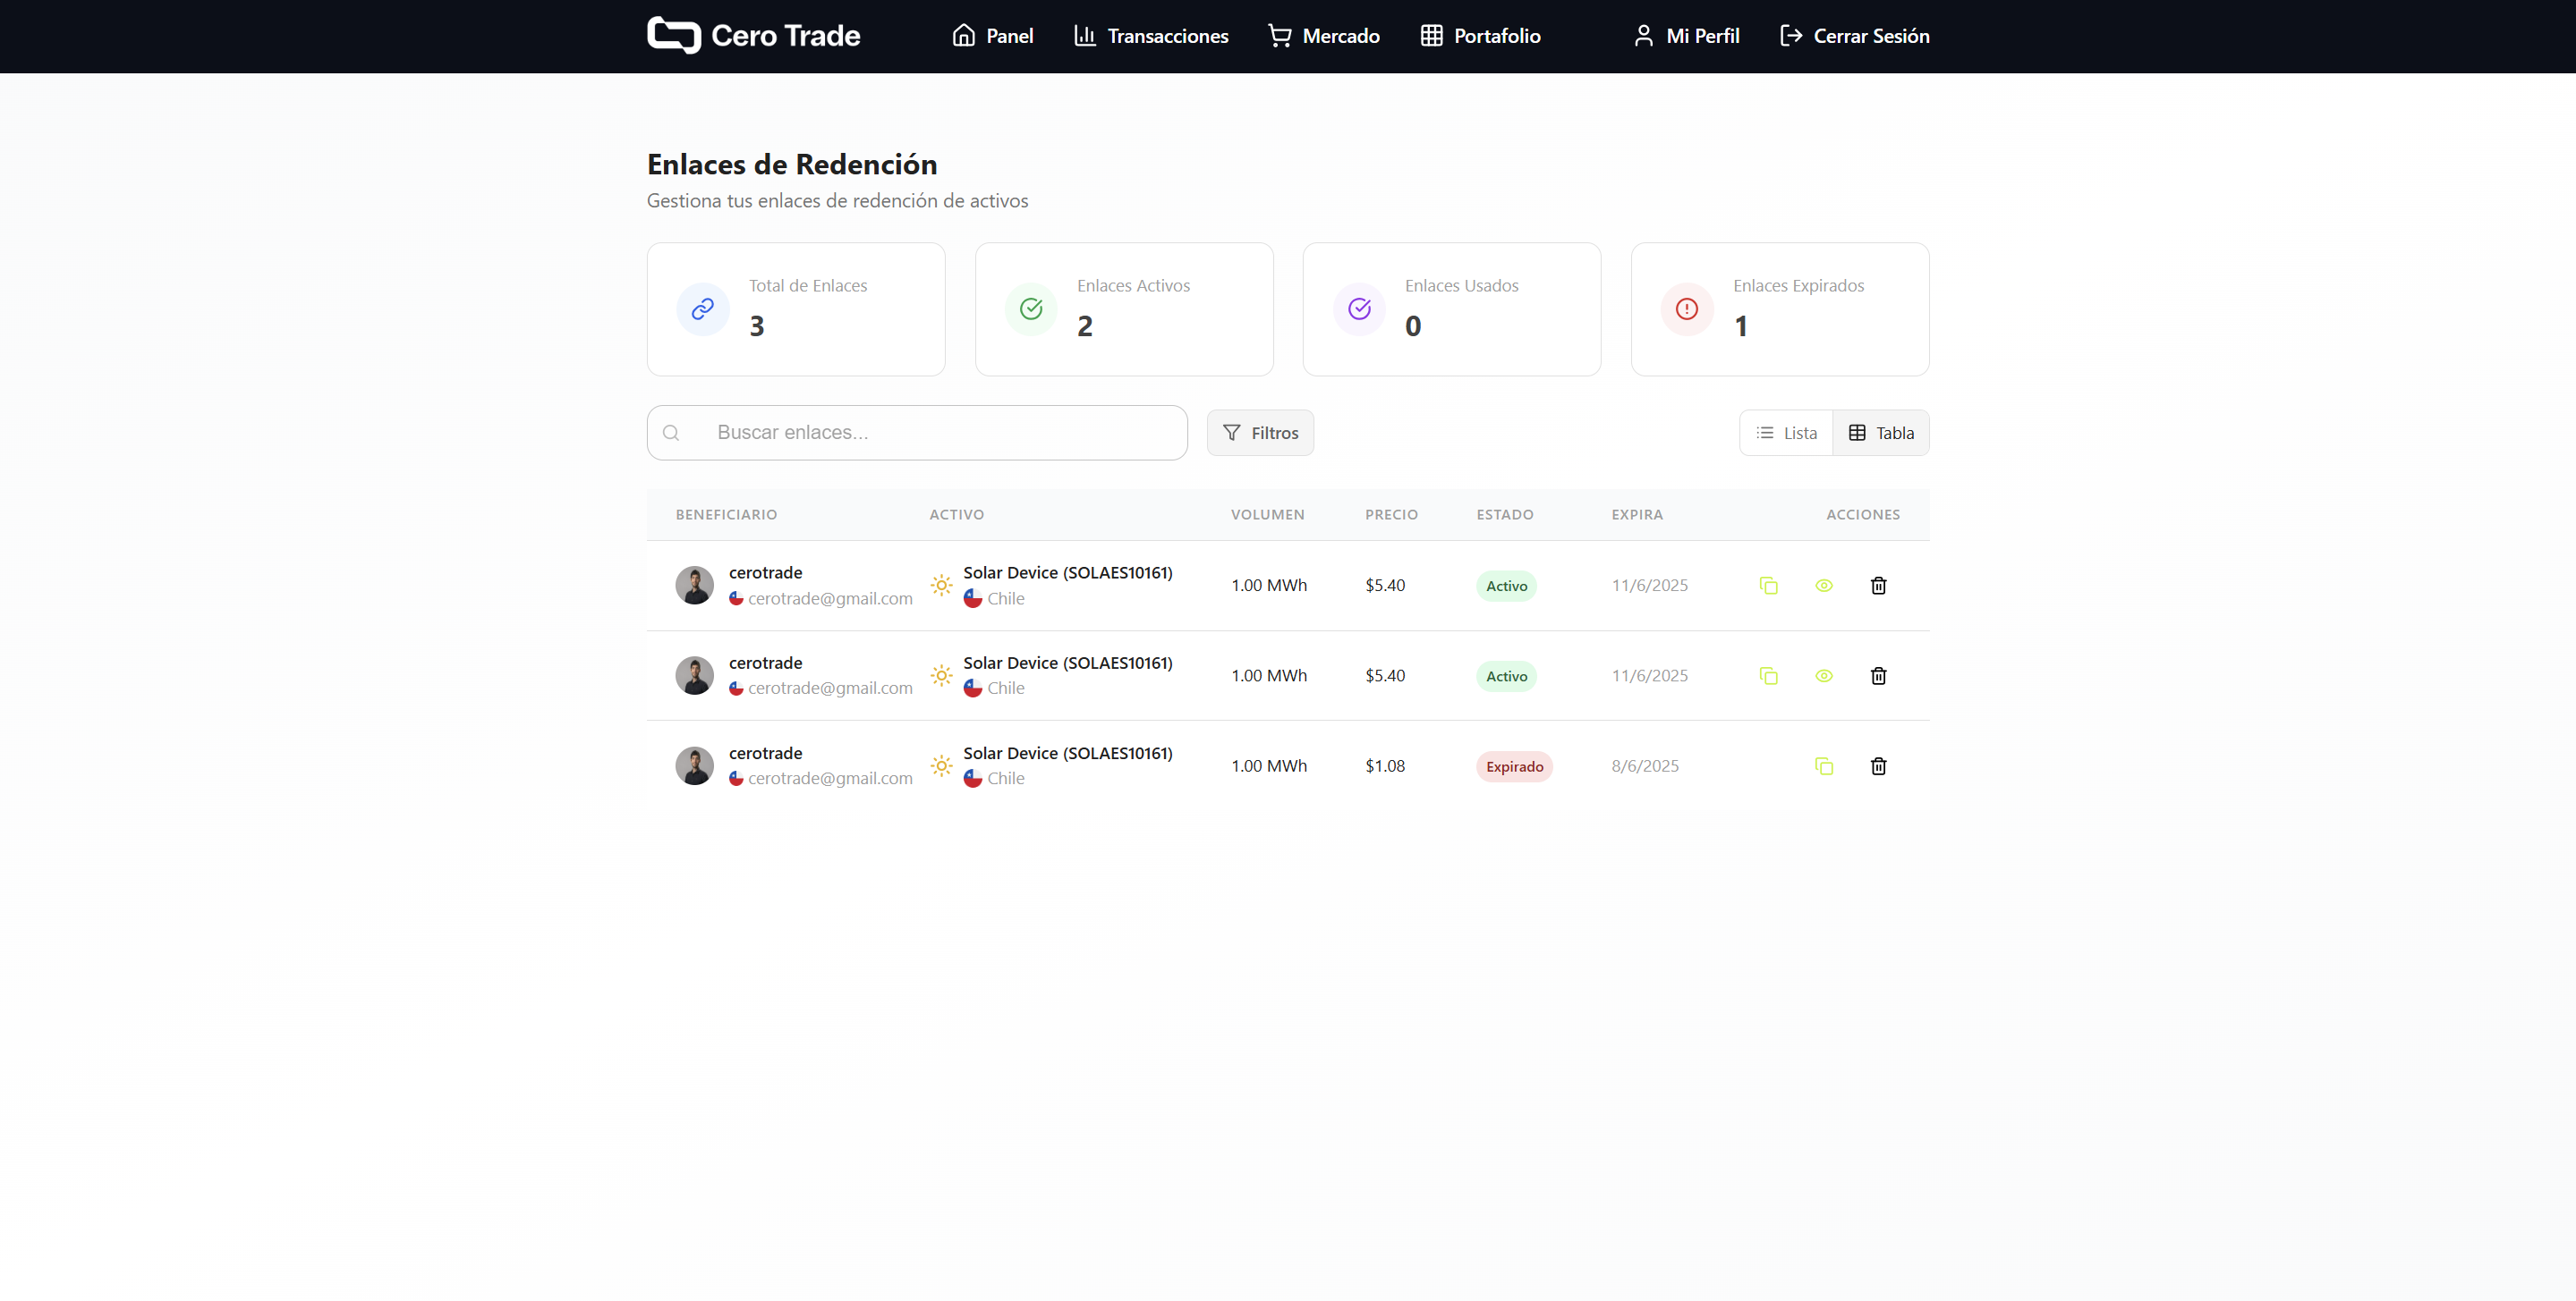Click the Cero Trade logo
The height and width of the screenshot is (1301, 2576).
pyautogui.click(x=753, y=36)
